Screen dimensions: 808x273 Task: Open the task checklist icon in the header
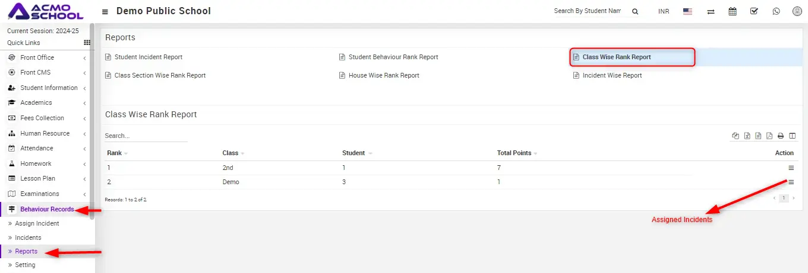(x=754, y=11)
